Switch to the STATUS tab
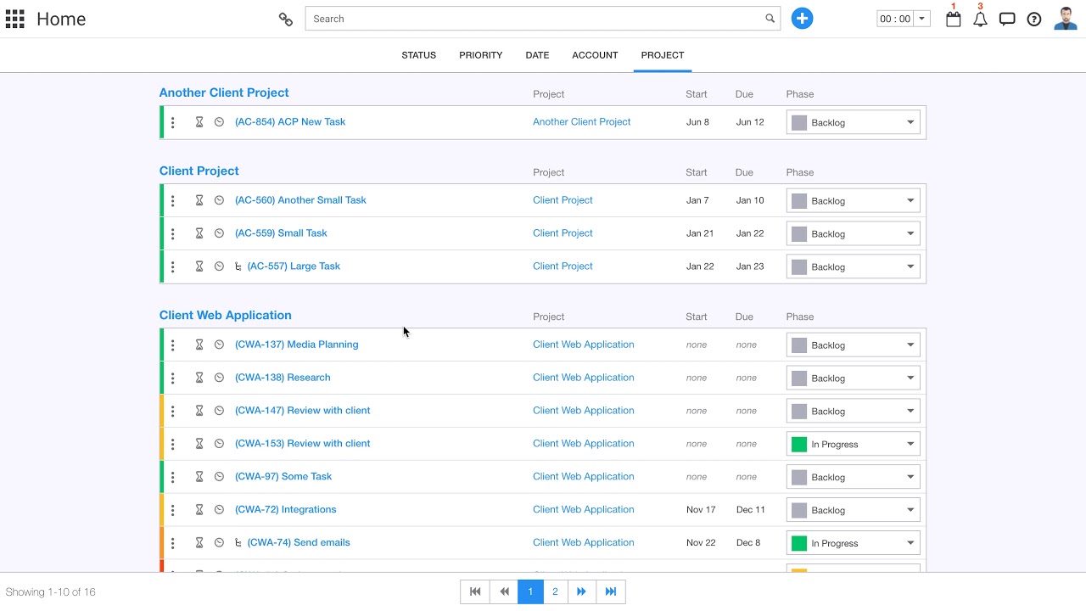The width and height of the screenshot is (1086, 611). pos(418,55)
